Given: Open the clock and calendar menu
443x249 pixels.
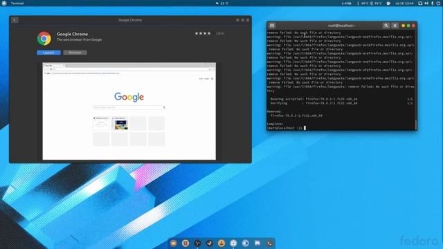Looking at the screenshot, I should 404,3.
